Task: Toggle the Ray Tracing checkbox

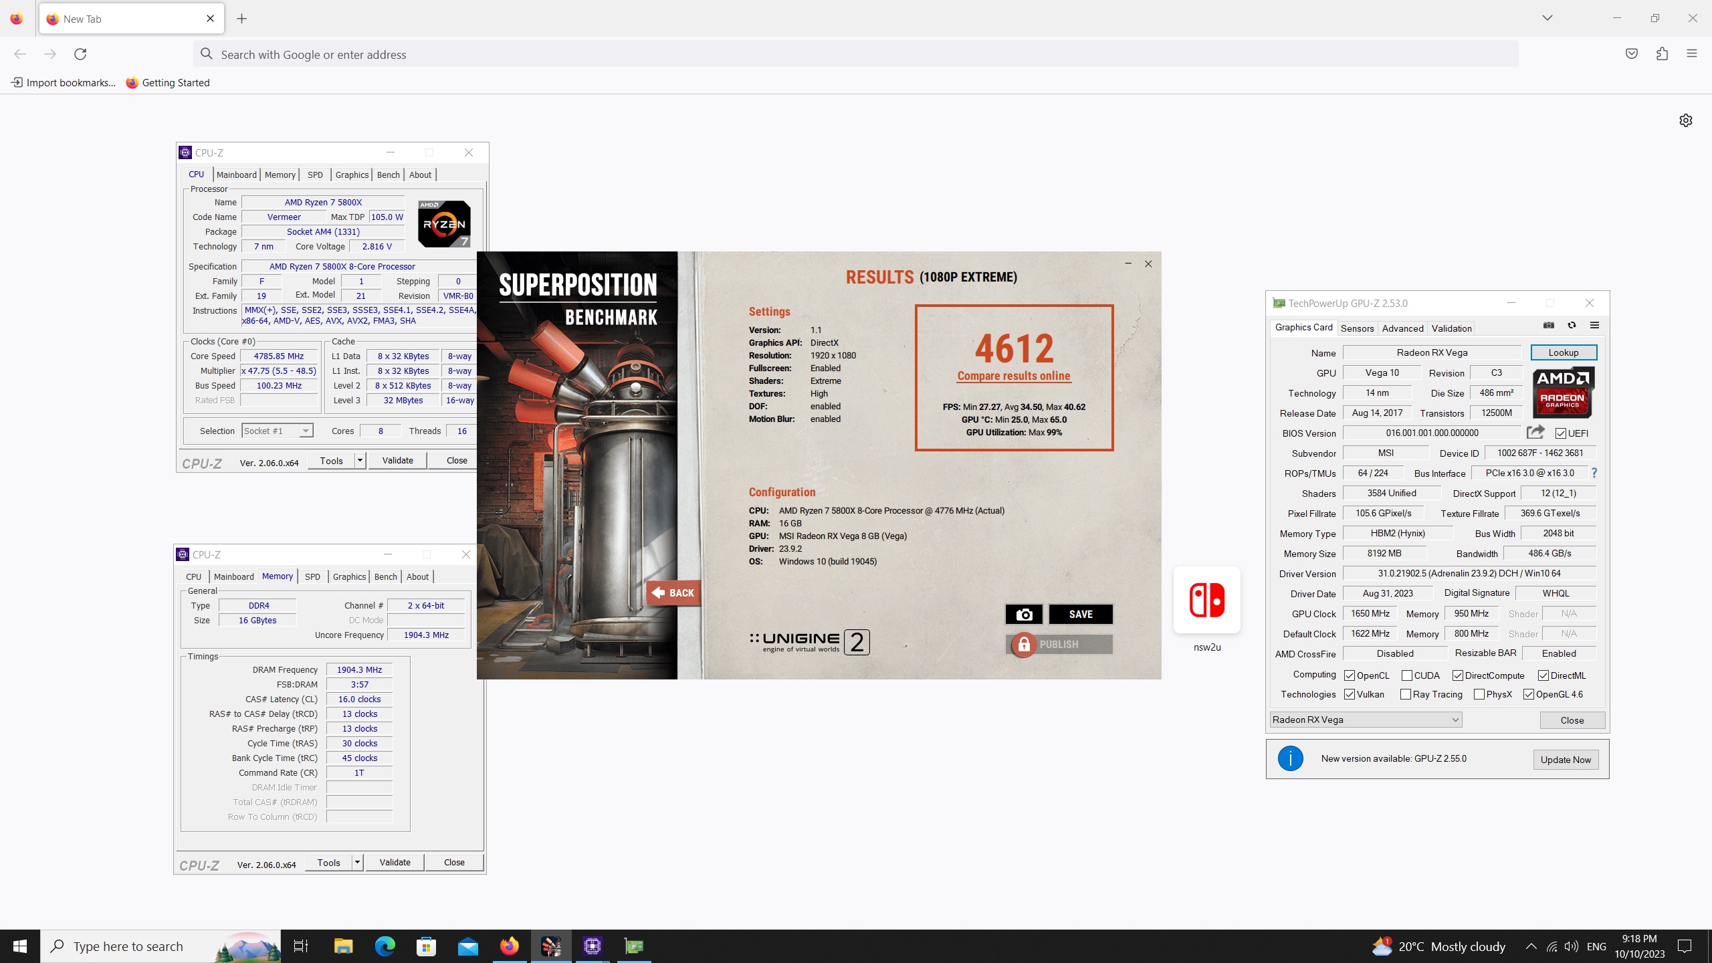Action: 1406,694
